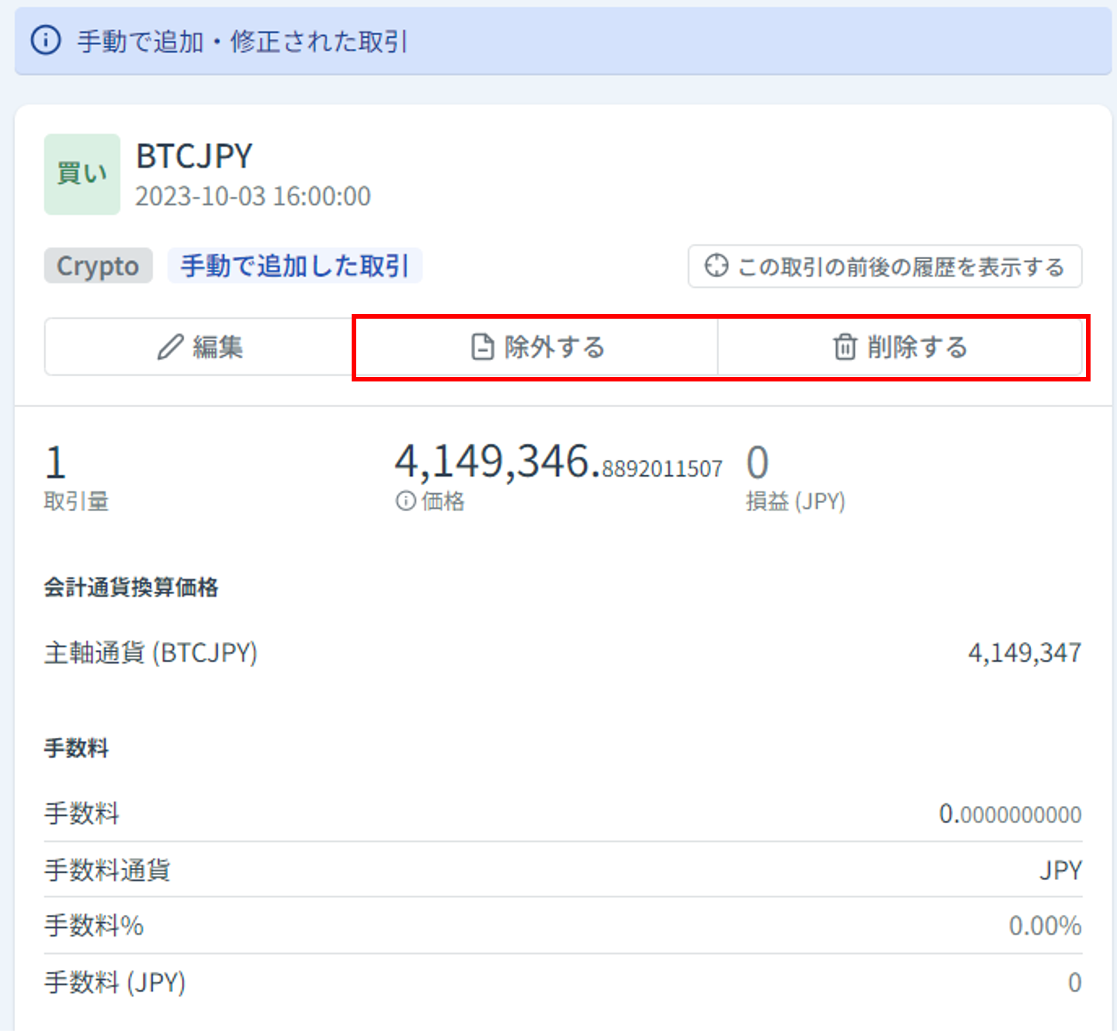The width and height of the screenshot is (1117, 1032).
Task: Click the document icon beside 除外する
Action: (482, 347)
